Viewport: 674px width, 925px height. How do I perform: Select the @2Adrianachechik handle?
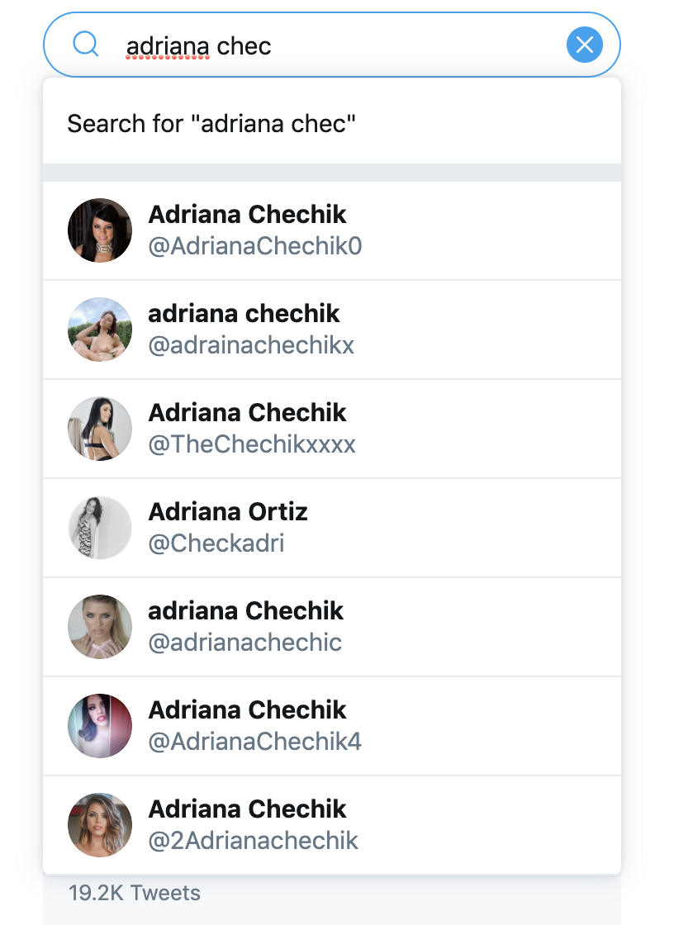click(254, 841)
